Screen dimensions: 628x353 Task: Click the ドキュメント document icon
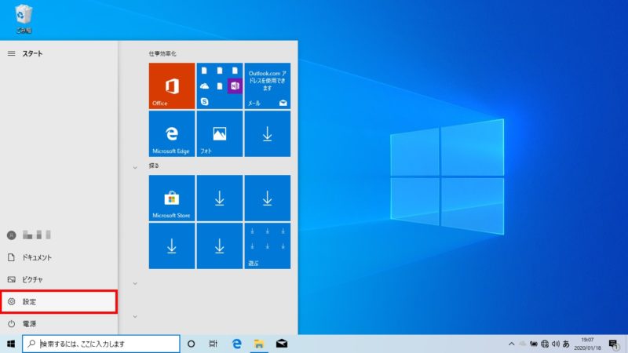[x=12, y=257]
